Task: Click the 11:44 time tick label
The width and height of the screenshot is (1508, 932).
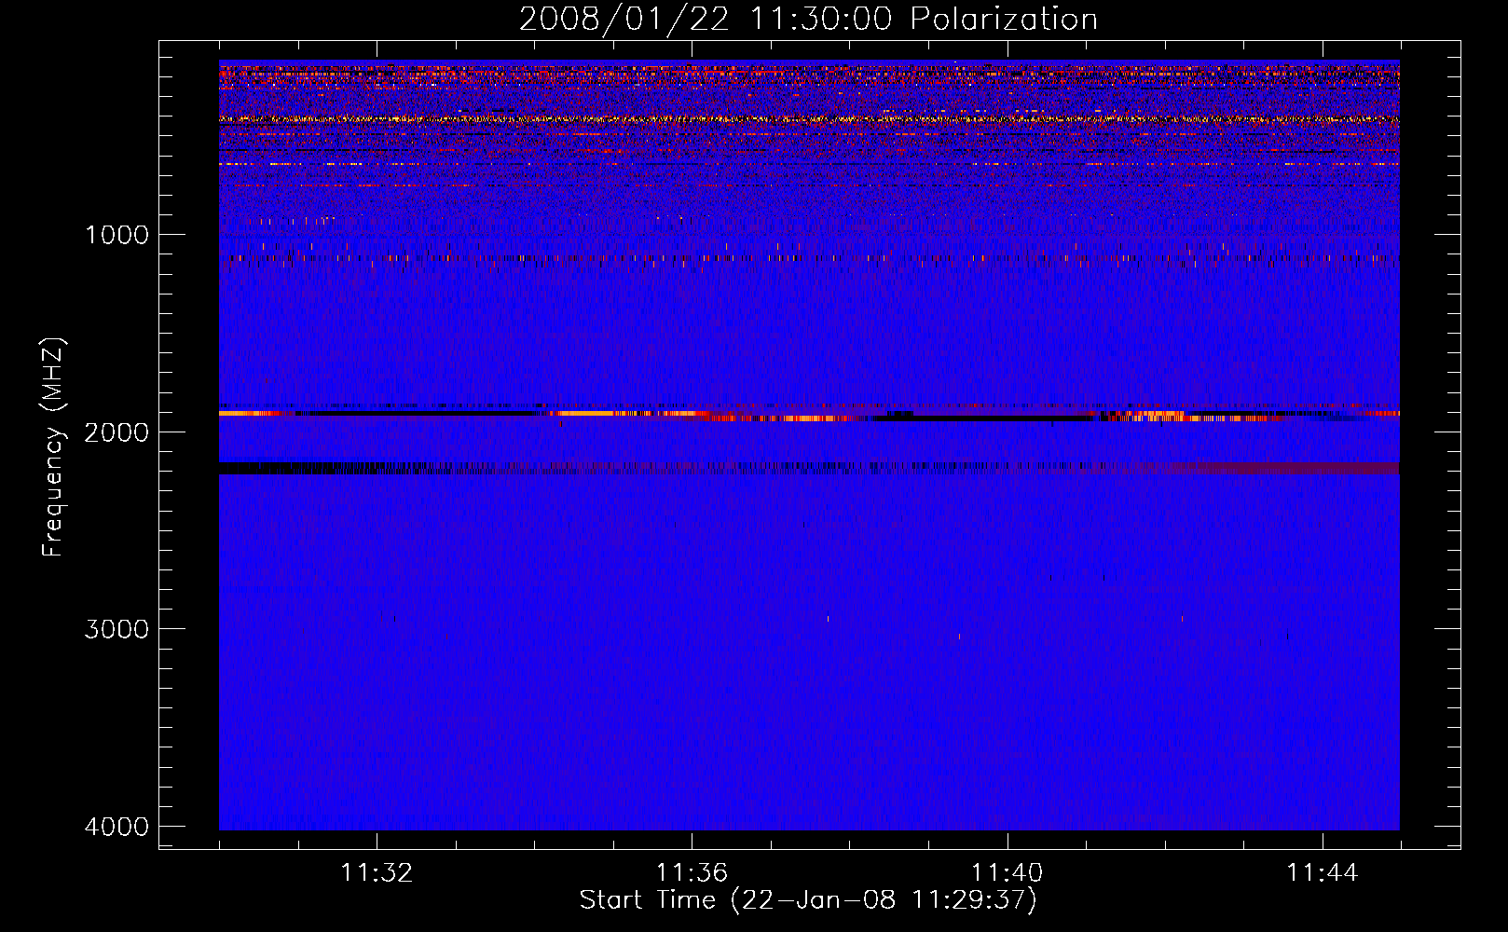Action: tap(1323, 873)
